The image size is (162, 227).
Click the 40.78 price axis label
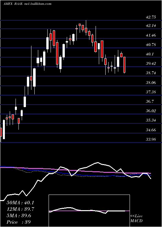pyautogui.click(x=151, y=45)
